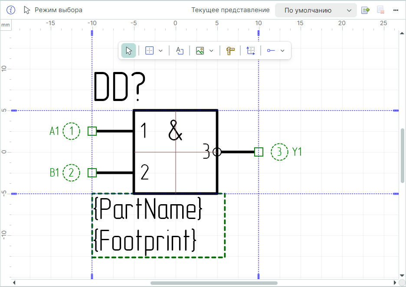Open the 'По умолчанию' view dropdown
The width and height of the screenshot is (406, 287).
[316, 10]
